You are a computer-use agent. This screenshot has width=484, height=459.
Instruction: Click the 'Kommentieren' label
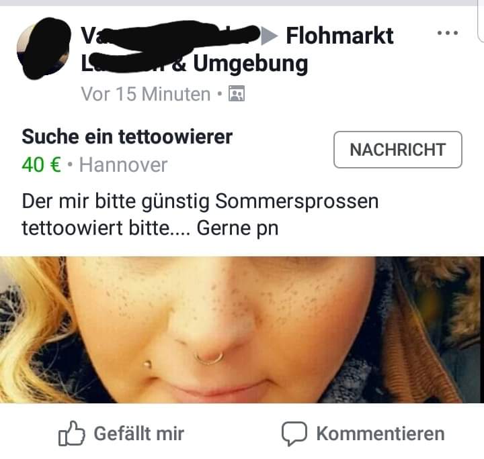point(380,433)
